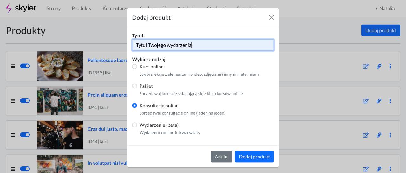Open the Natalia user menu
Image resolution: width=406 pixels, height=173 pixels.
[385, 9]
